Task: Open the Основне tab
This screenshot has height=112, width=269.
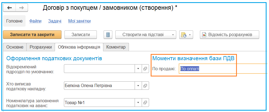Action: tap(15, 47)
